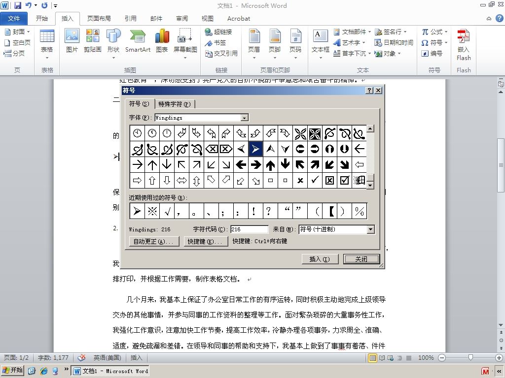The width and height of the screenshot is (505, 378).
Task: Click the dialog's question mark help button
Action: [370, 91]
